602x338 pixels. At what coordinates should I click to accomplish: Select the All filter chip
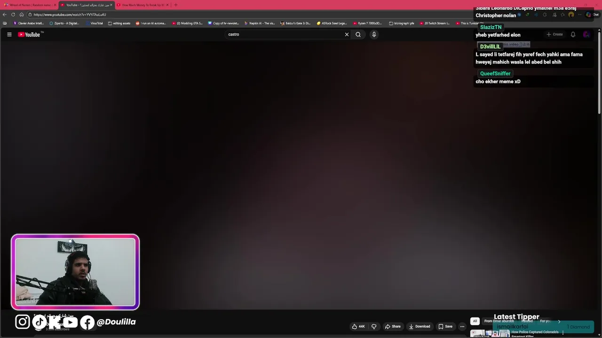pos(475,321)
